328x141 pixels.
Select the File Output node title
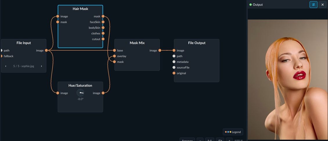coord(197,43)
